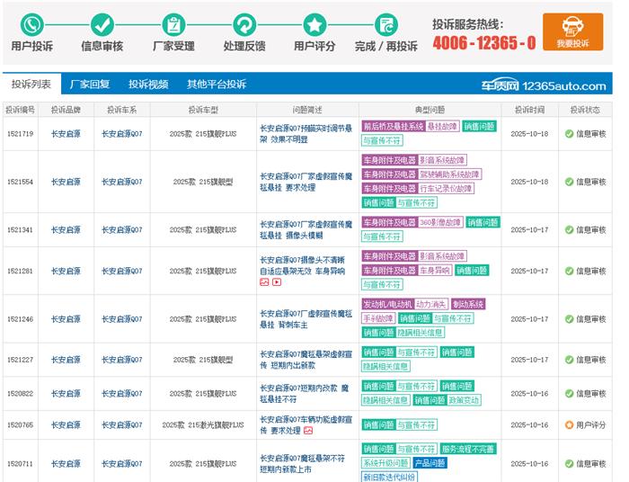Switch to the 厂家回复 tab
Screen dimensions: 629x482
coord(90,85)
